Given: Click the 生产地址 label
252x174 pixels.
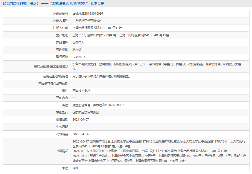Looking at the screenshot, I should click(62, 35).
